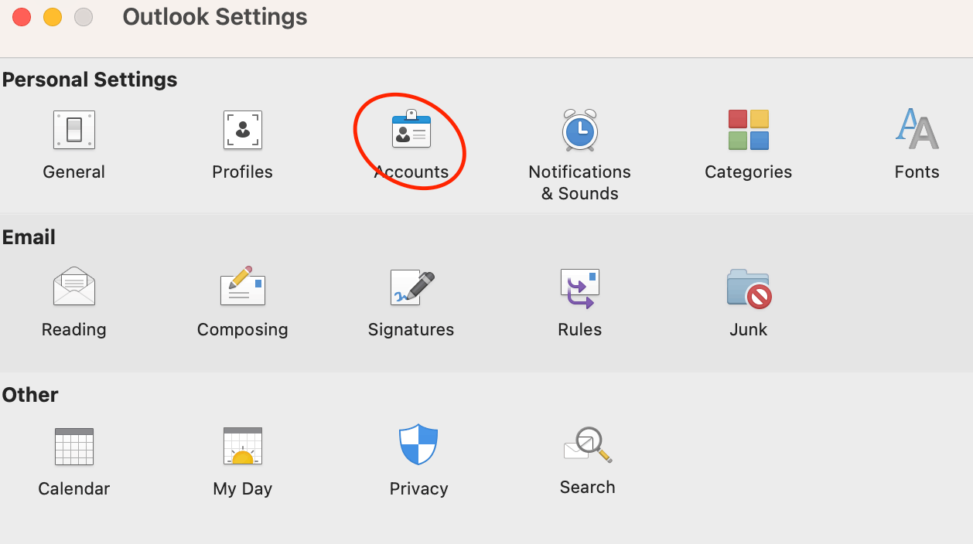The image size is (973, 544).
Task: Open the Privacy shield icon
Action: 418,444
